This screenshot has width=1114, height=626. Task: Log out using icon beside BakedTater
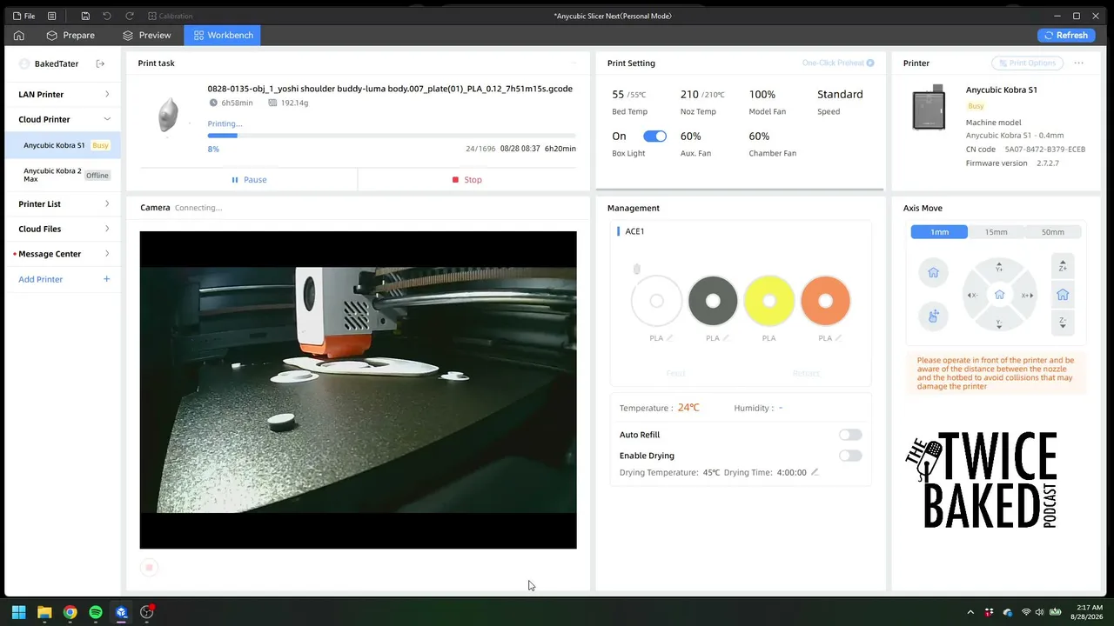[100, 63]
